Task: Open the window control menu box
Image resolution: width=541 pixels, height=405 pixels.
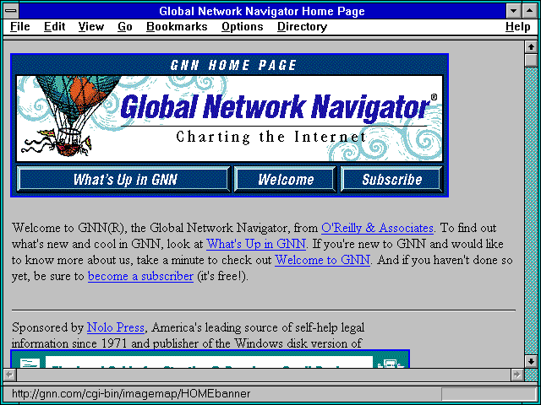Action: pyautogui.click(x=11, y=11)
